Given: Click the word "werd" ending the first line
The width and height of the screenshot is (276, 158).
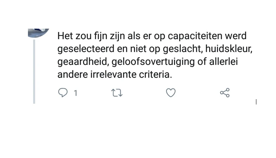Looking at the screenshot, I should click(x=236, y=36).
